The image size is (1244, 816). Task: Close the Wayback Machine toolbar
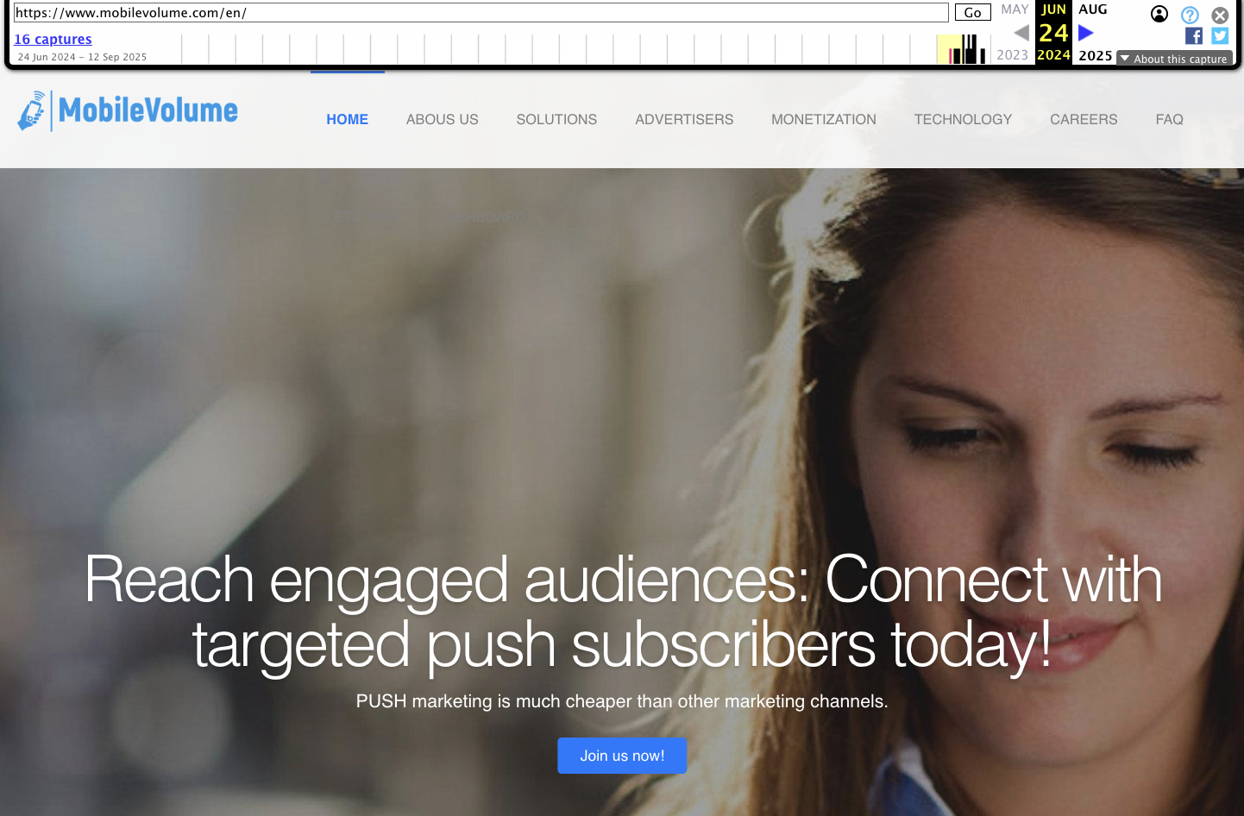1220,15
